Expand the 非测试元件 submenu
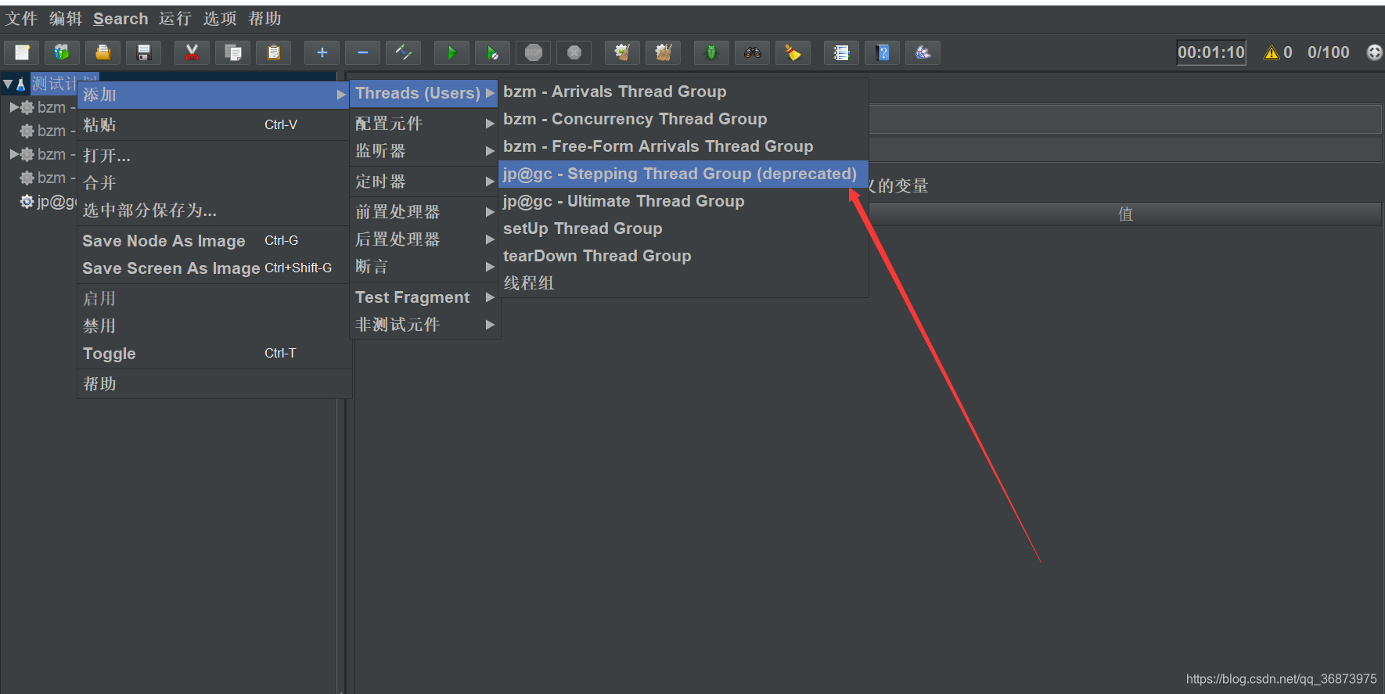Image resolution: width=1385 pixels, height=694 pixels. 424,324
